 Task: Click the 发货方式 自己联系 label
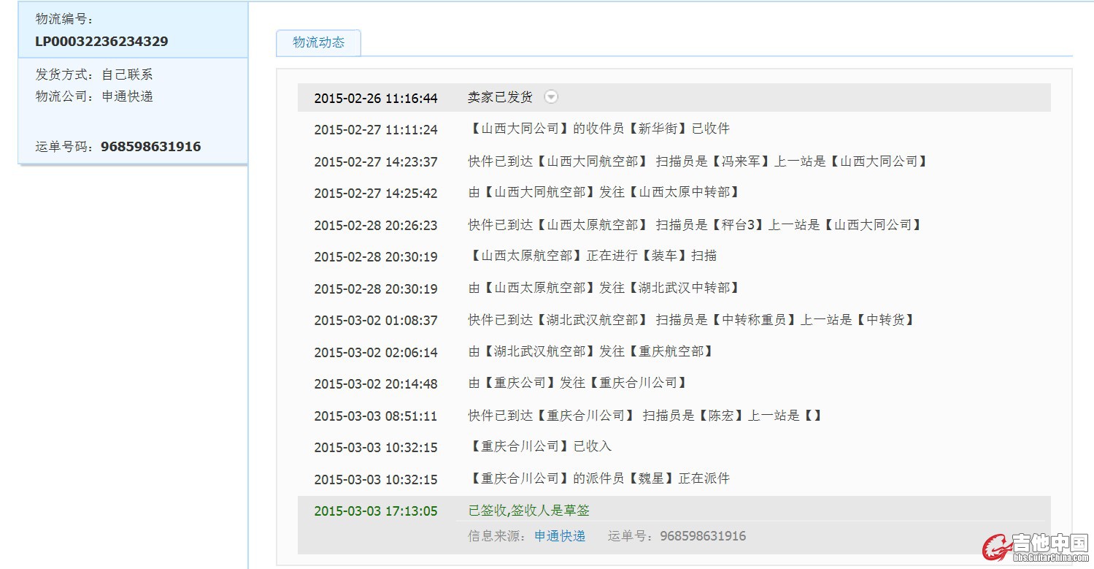(x=94, y=75)
